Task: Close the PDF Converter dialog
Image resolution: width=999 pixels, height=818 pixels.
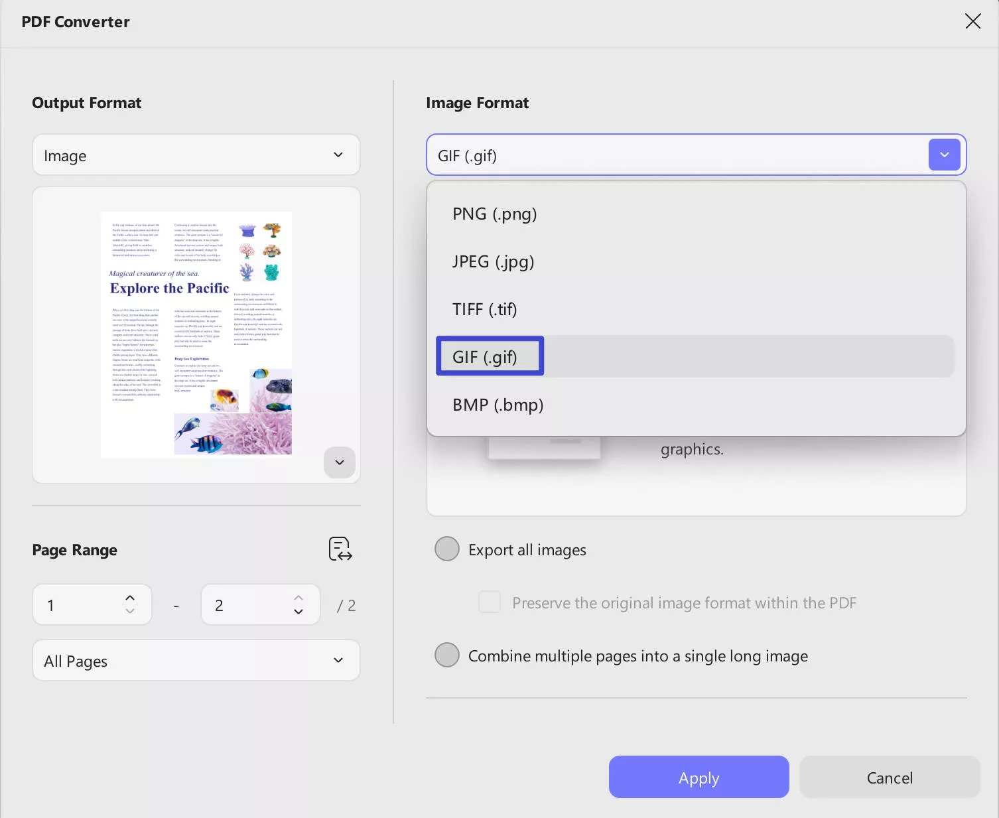Action: (972, 21)
